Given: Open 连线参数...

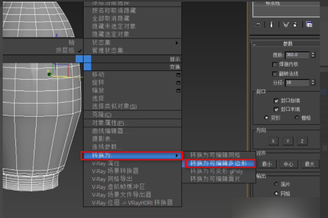Looking at the screenshot, I should [x=107, y=147].
